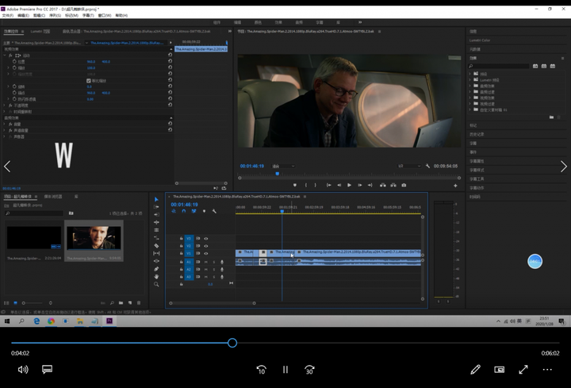Expand Lumetri presets folder in Effects panel
Viewport: 571px width, 388px height.
(x=469, y=80)
